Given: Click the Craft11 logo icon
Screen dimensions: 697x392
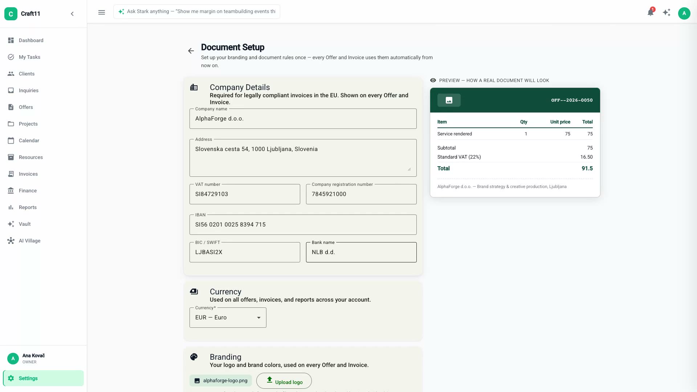Looking at the screenshot, I should (11, 14).
